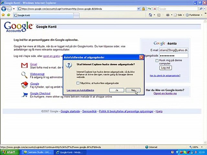Open the iGoogle link
This screenshot has width=207, height=155.
(35, 84)
